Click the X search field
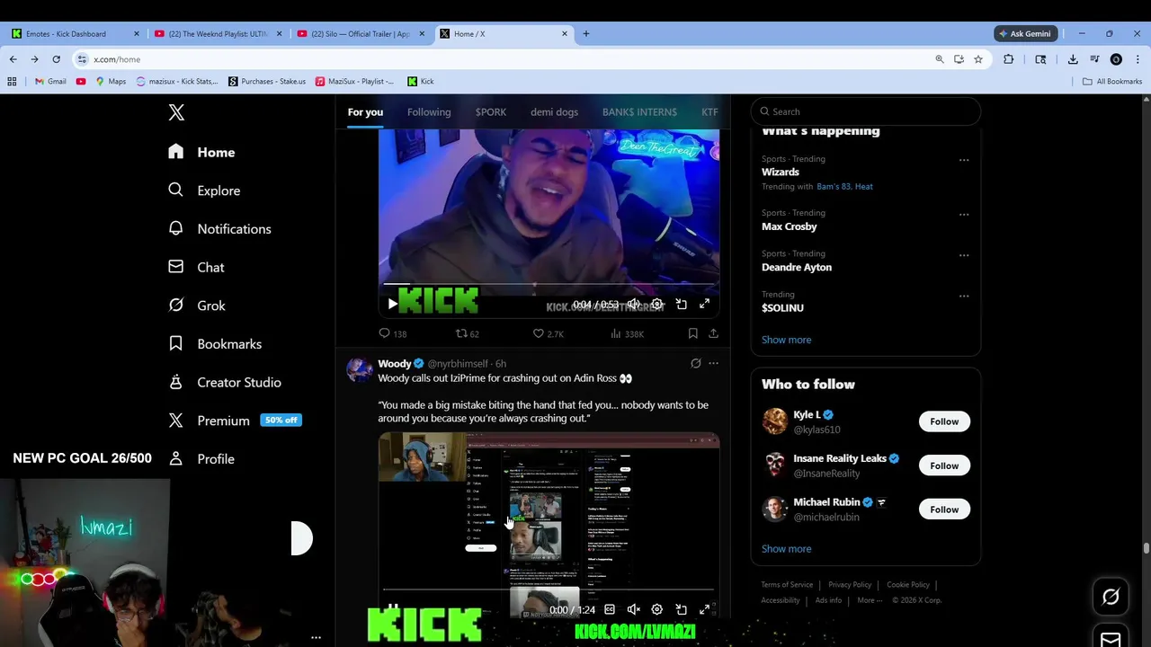1151x647 pixels. pyautogui.click(x=866, y=111)
